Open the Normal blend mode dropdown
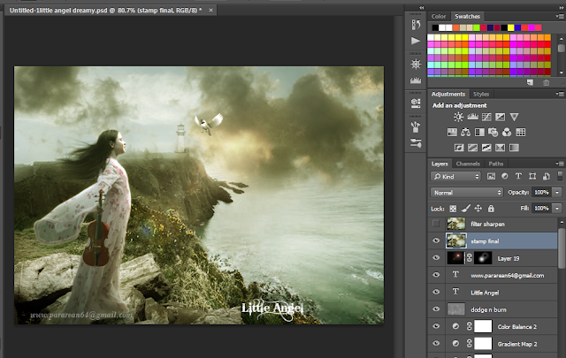 (x=467, y=193)
